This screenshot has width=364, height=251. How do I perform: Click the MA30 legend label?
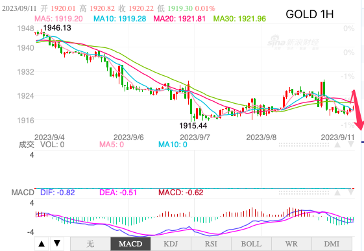coord(239,19)
